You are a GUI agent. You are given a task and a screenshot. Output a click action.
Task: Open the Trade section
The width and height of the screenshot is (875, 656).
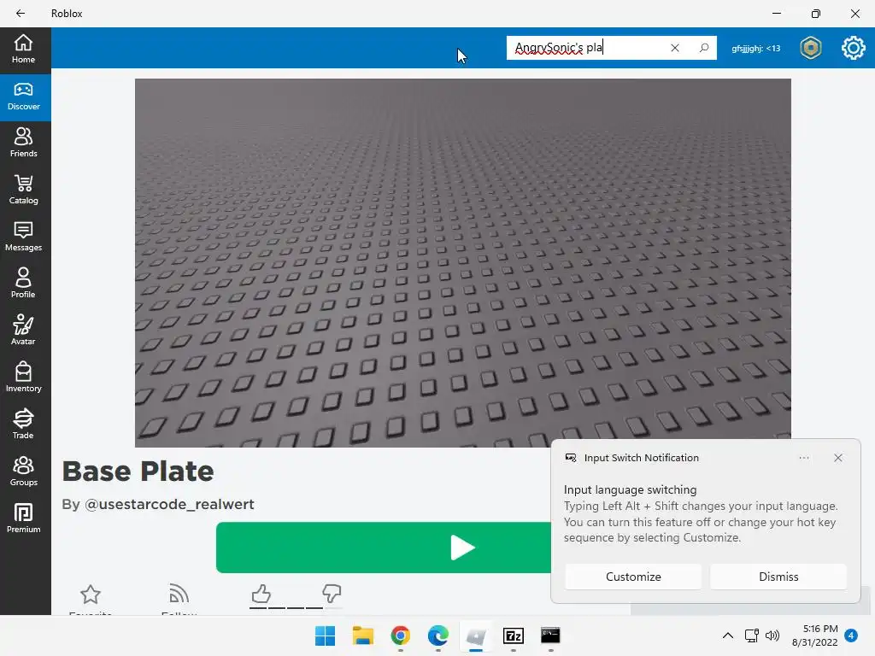(x=23, y=425)
